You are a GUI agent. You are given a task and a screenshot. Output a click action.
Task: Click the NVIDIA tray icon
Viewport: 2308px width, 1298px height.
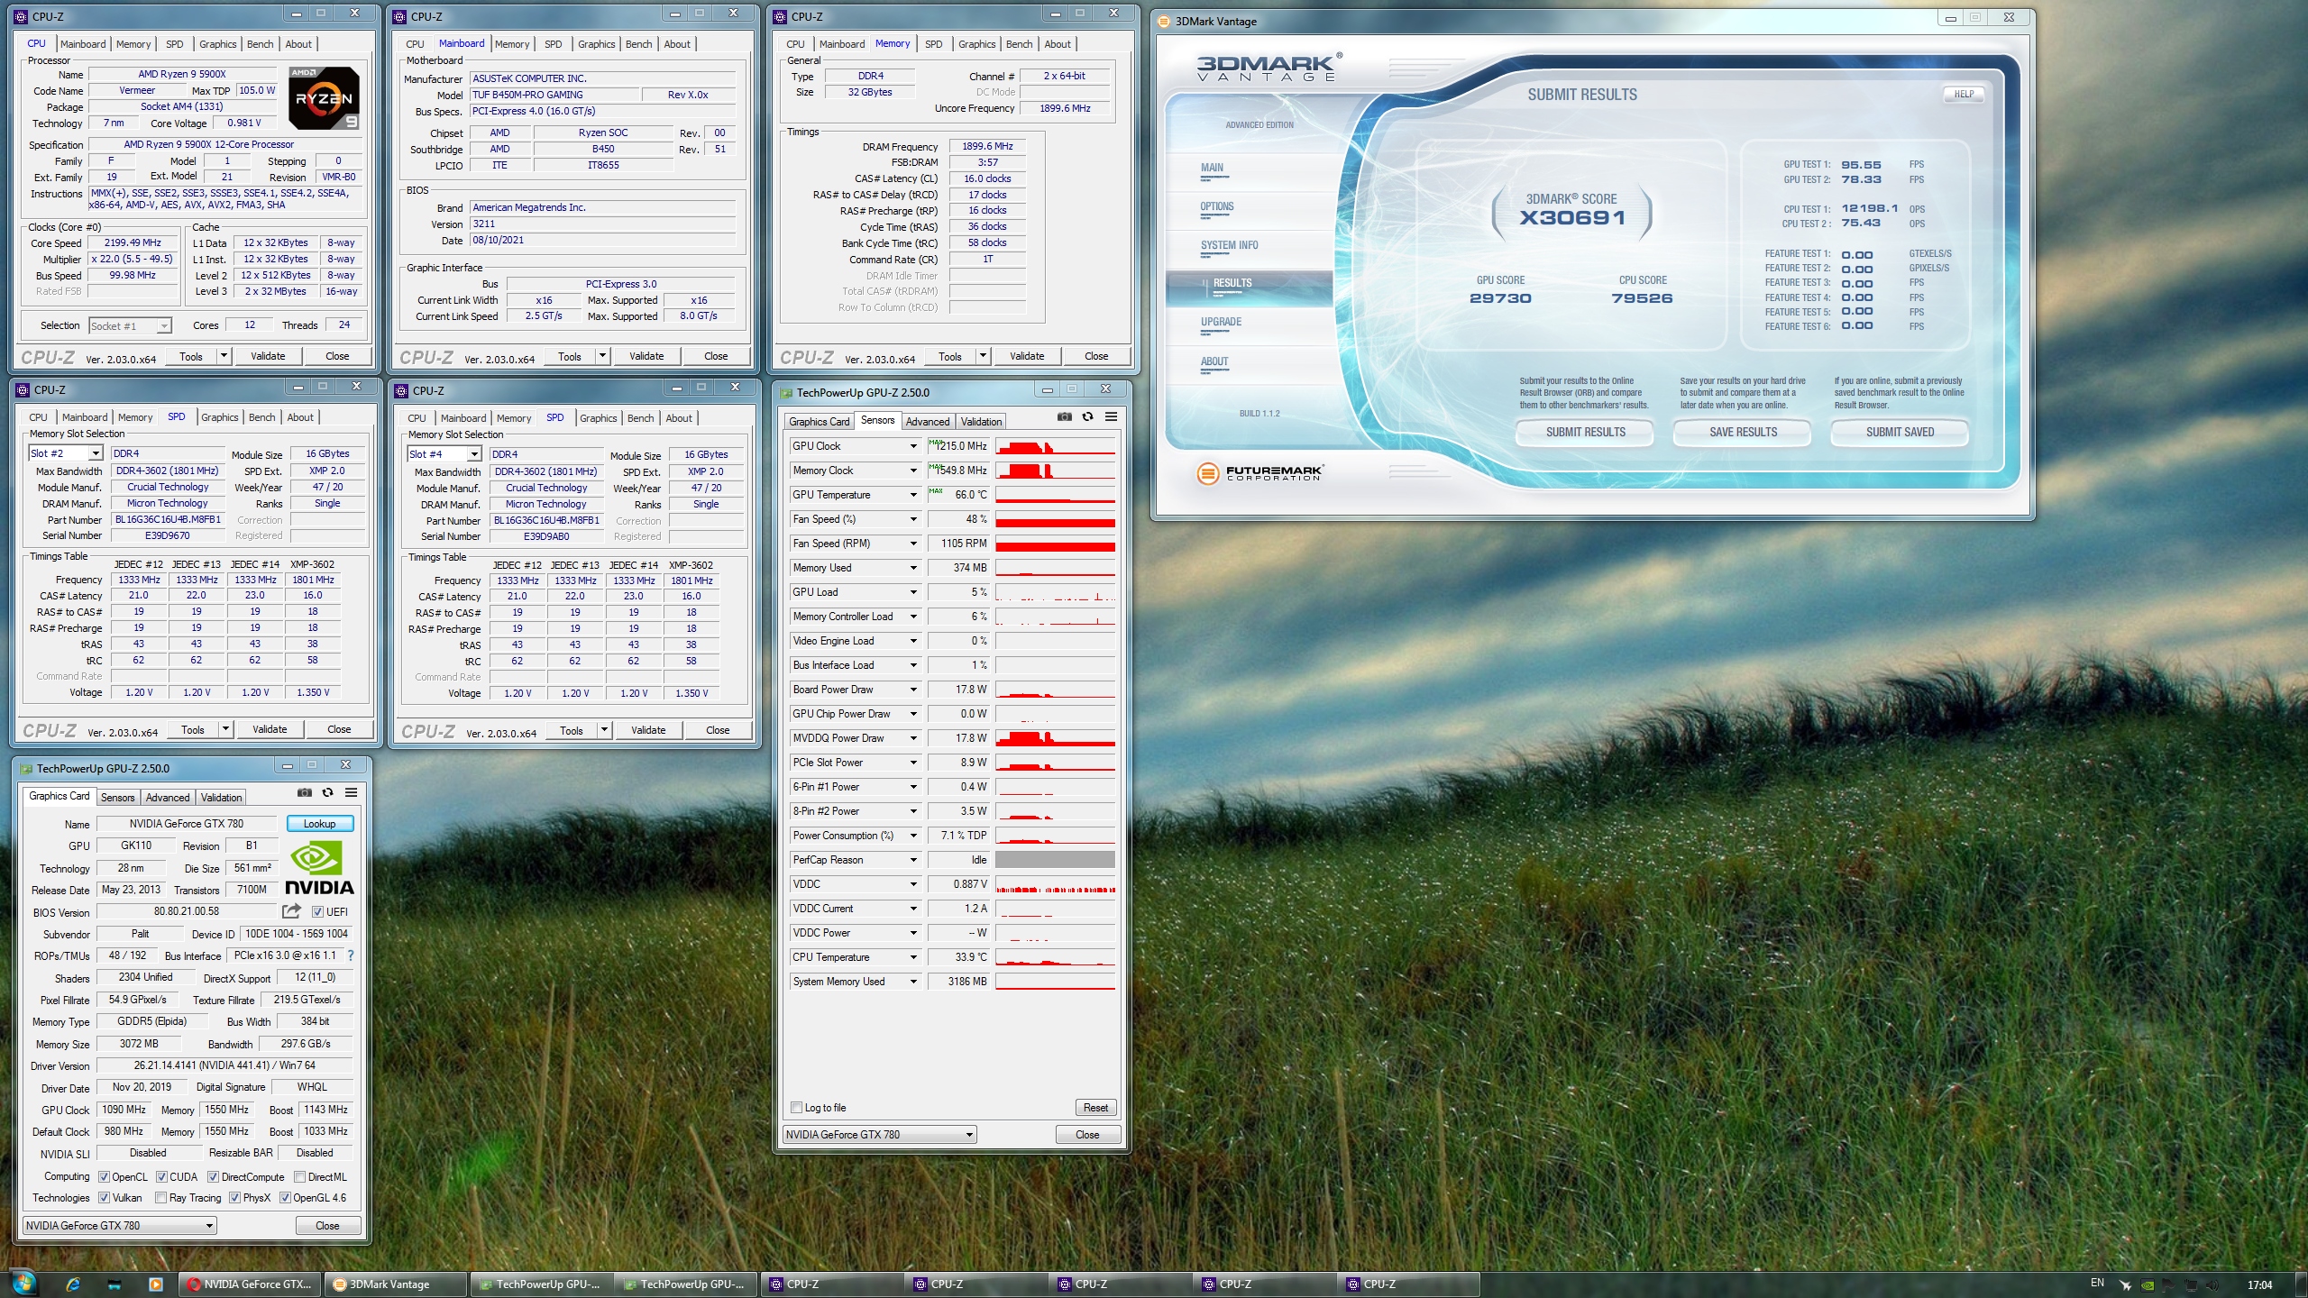pyautogui.click(x=2148, y=1285)
